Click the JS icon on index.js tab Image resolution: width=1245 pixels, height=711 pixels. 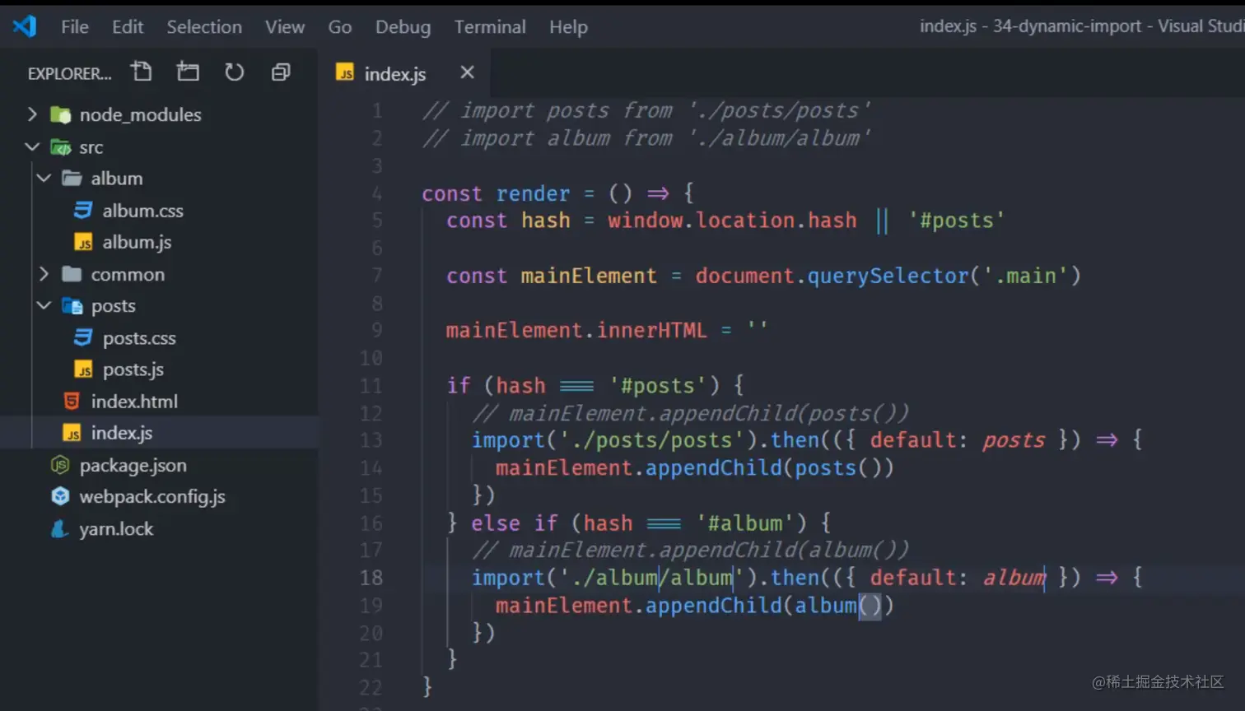(345, 73)
